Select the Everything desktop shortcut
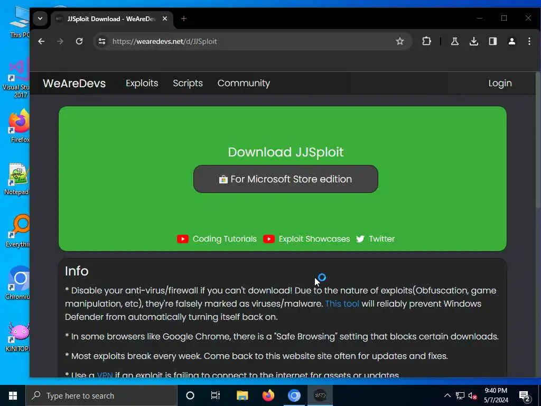 click(18, 230)
